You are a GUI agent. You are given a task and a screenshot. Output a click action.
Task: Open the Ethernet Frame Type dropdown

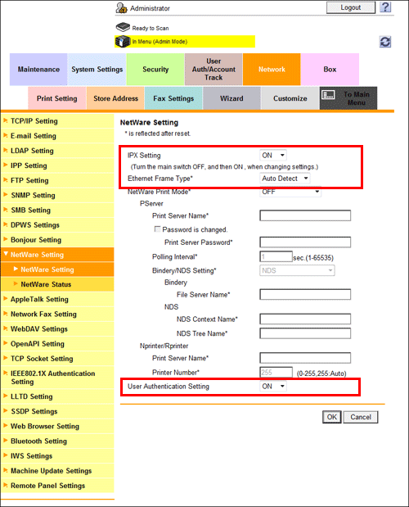[285, 179]
